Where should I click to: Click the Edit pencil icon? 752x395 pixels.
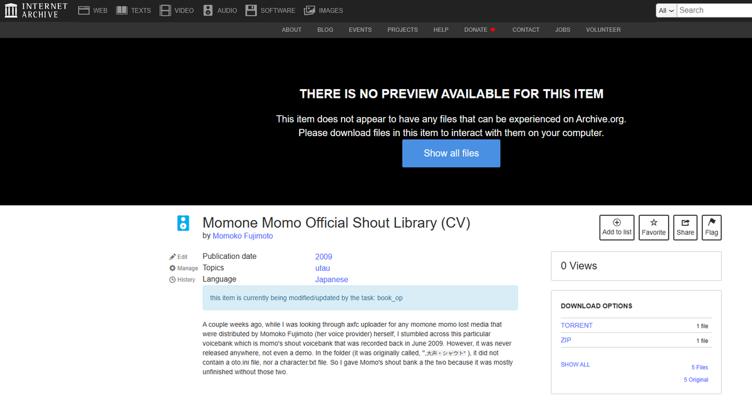point(173,256)
